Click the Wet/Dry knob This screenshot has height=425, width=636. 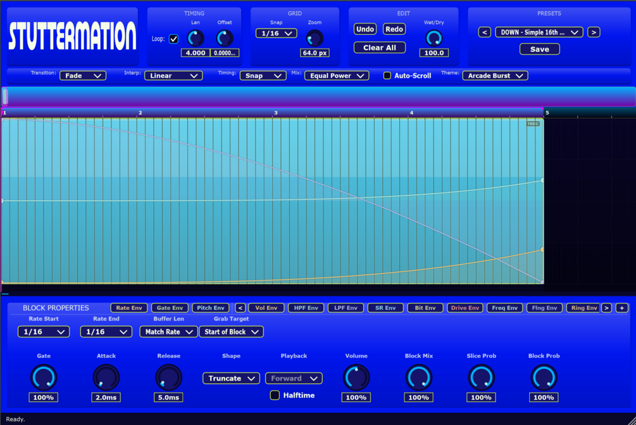433,39
